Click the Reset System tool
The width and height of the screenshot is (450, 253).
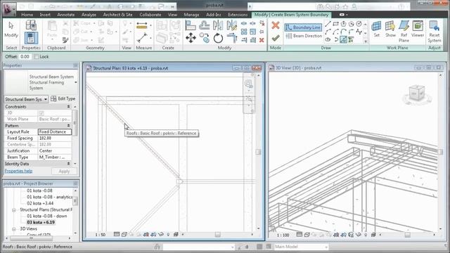click(435, 31)
